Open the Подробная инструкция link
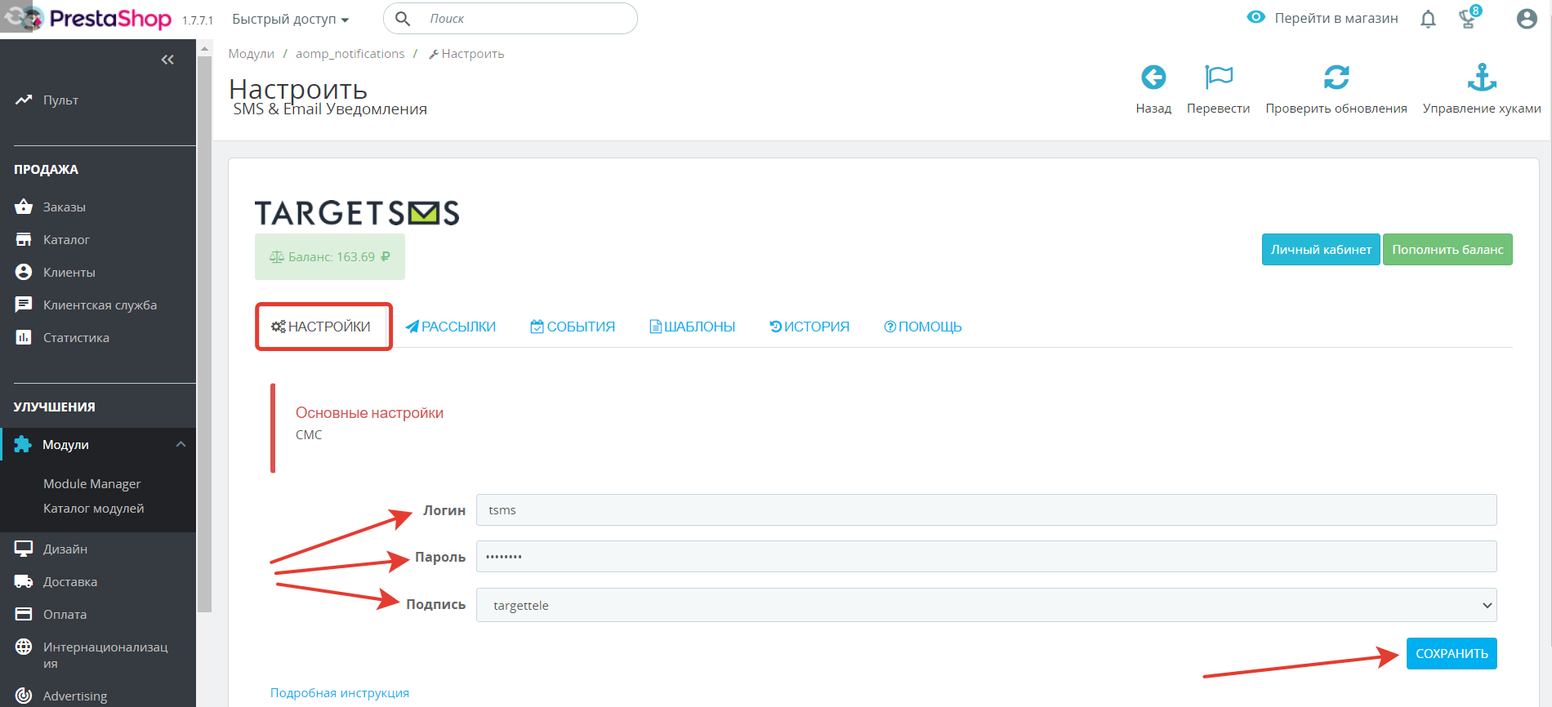 pos(340,692)
